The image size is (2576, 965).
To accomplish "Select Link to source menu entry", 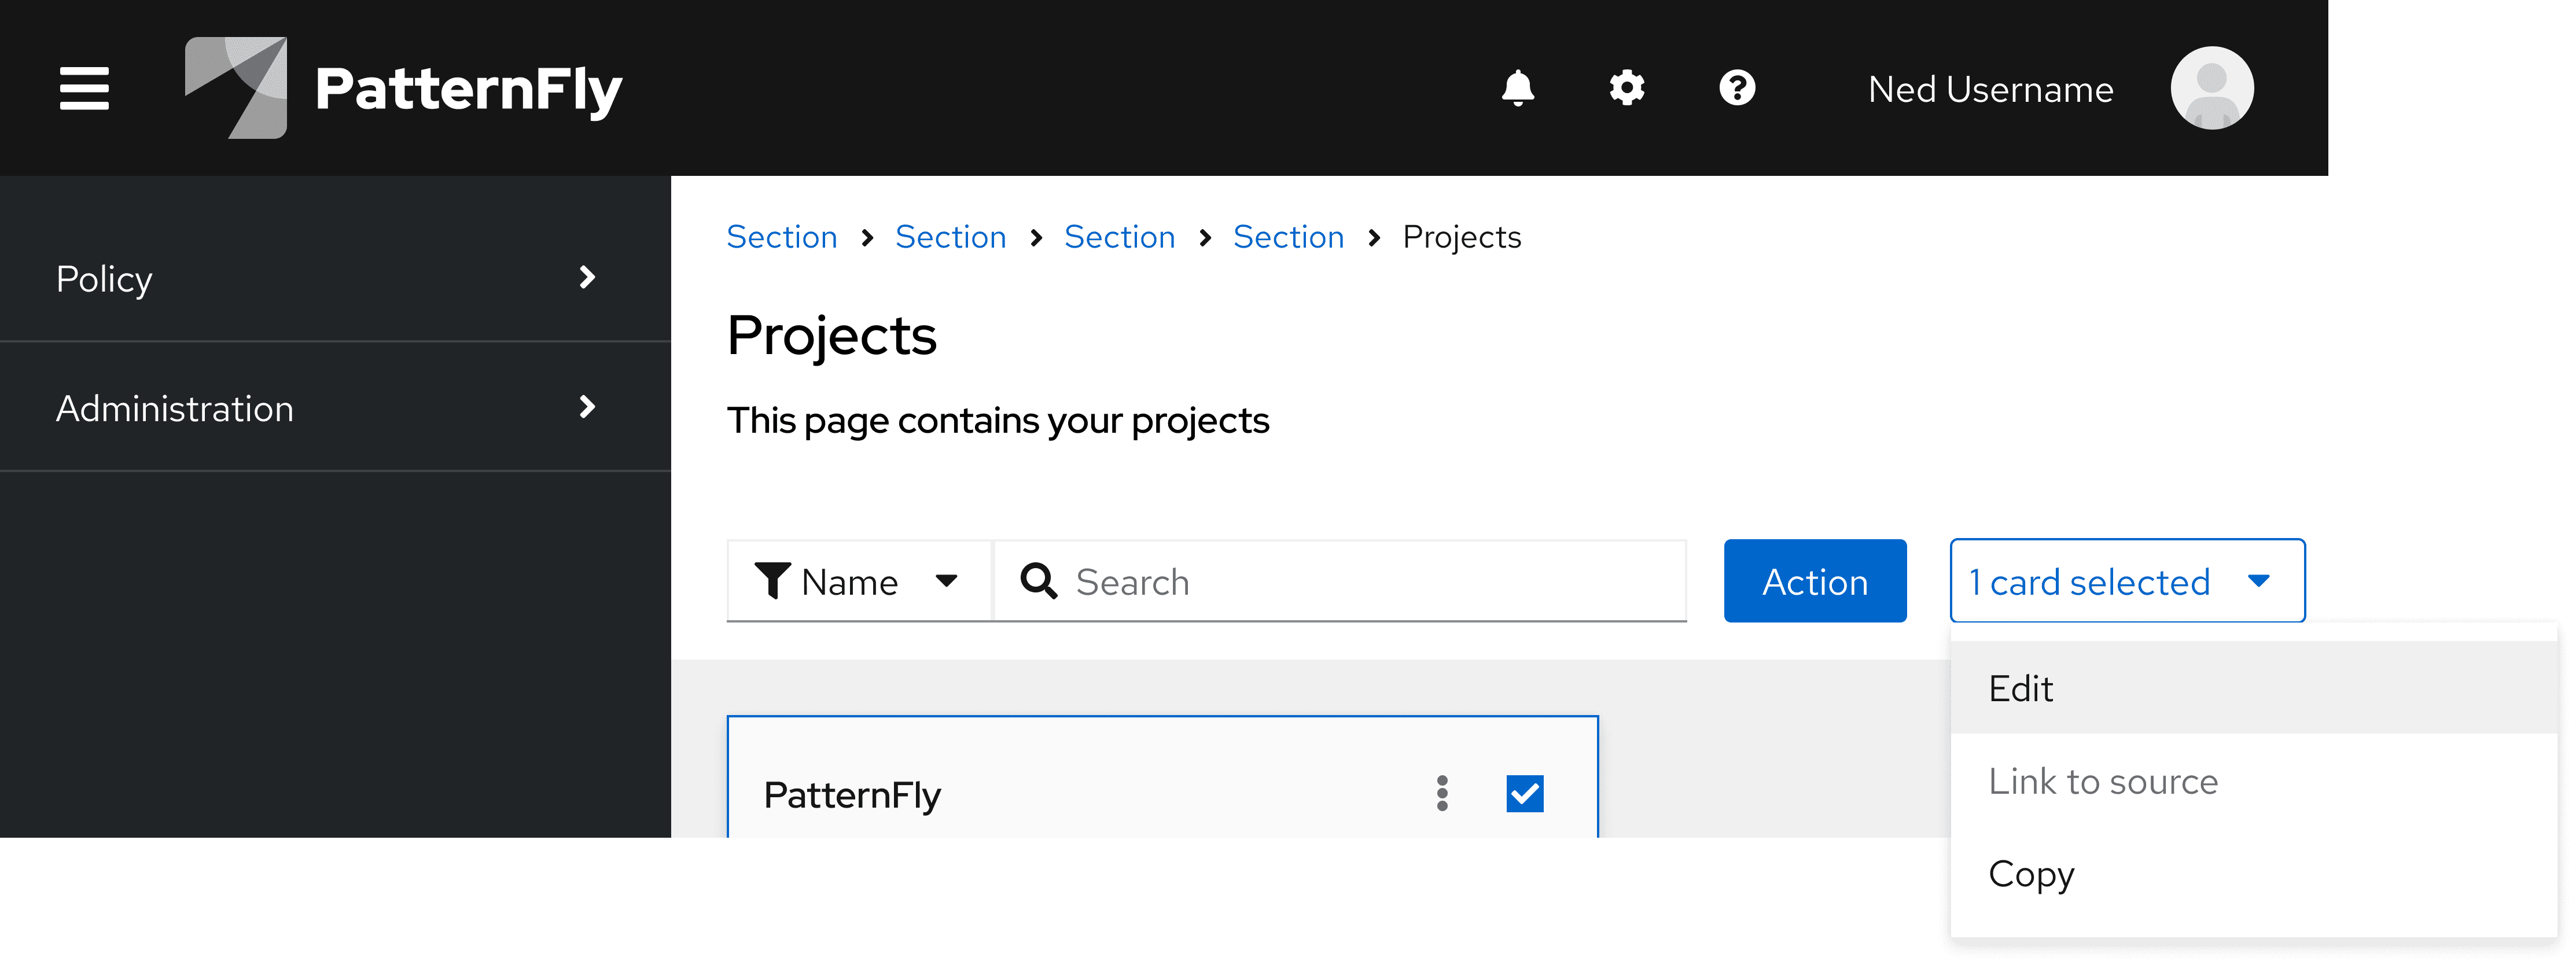I will [2102, 781].
